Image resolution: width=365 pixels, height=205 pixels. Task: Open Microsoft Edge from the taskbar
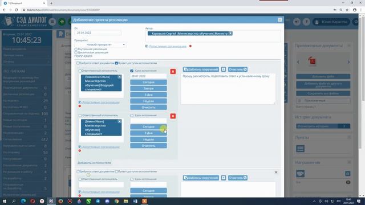[x=23, y=201]
